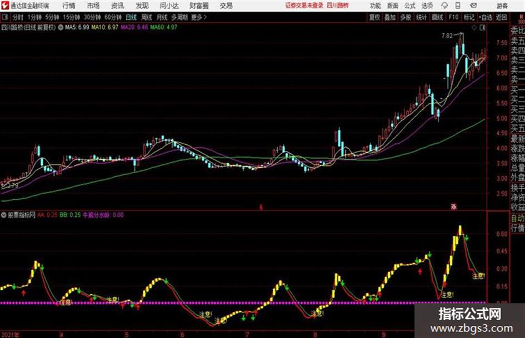This screenshot has width=525, height=338.
Task: Click the 画线 drawing toolbar button
Action: (437, 17)
